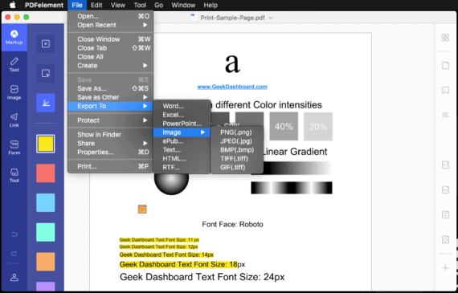The image size is (458, 293).
Task: Select the Markup tool in sidebar
Action: tap(14, 38)
